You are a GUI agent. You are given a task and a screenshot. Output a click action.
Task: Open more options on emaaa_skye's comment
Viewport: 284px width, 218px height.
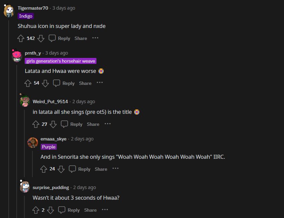[115, 169]
